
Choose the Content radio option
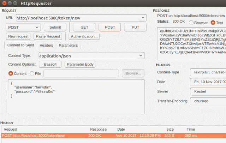click(11, 73)
